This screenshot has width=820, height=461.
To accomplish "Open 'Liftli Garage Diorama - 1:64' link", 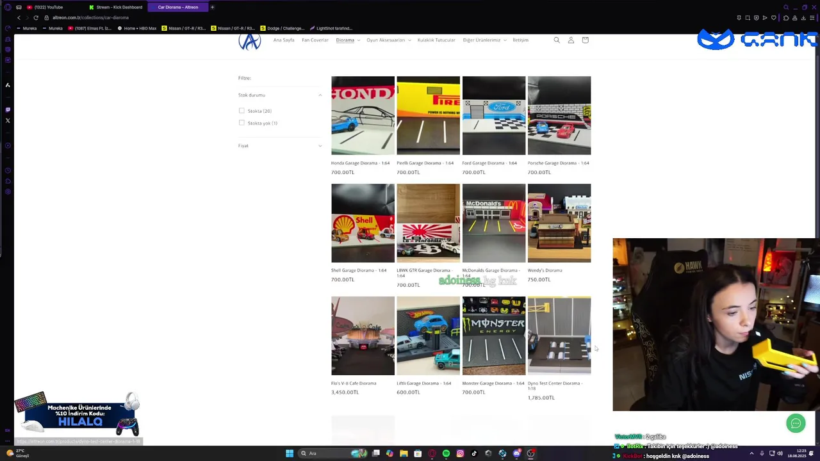I will click(x=423, y=384).
